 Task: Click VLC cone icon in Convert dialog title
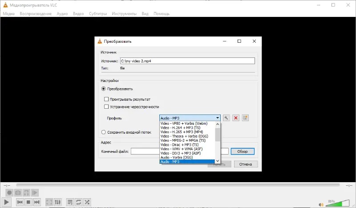tap(100, 41)
